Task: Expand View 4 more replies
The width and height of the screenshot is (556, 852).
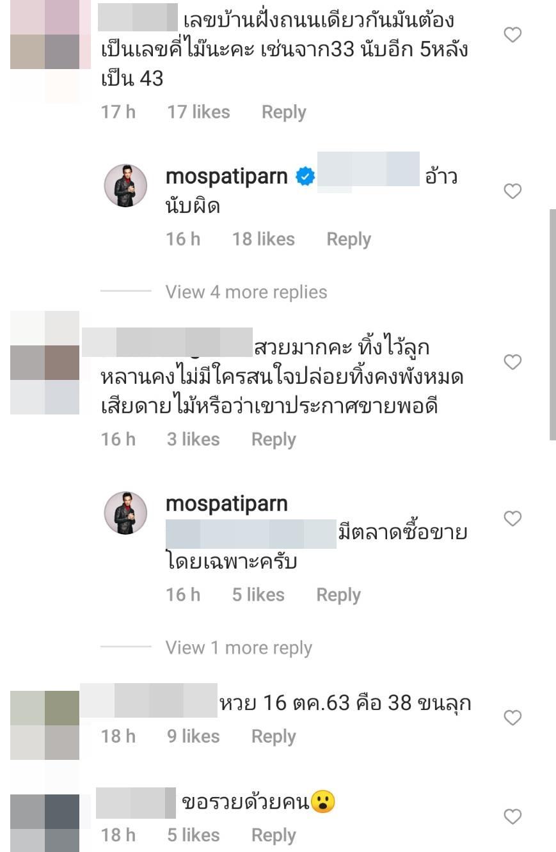Action: (x=246, y=292)
